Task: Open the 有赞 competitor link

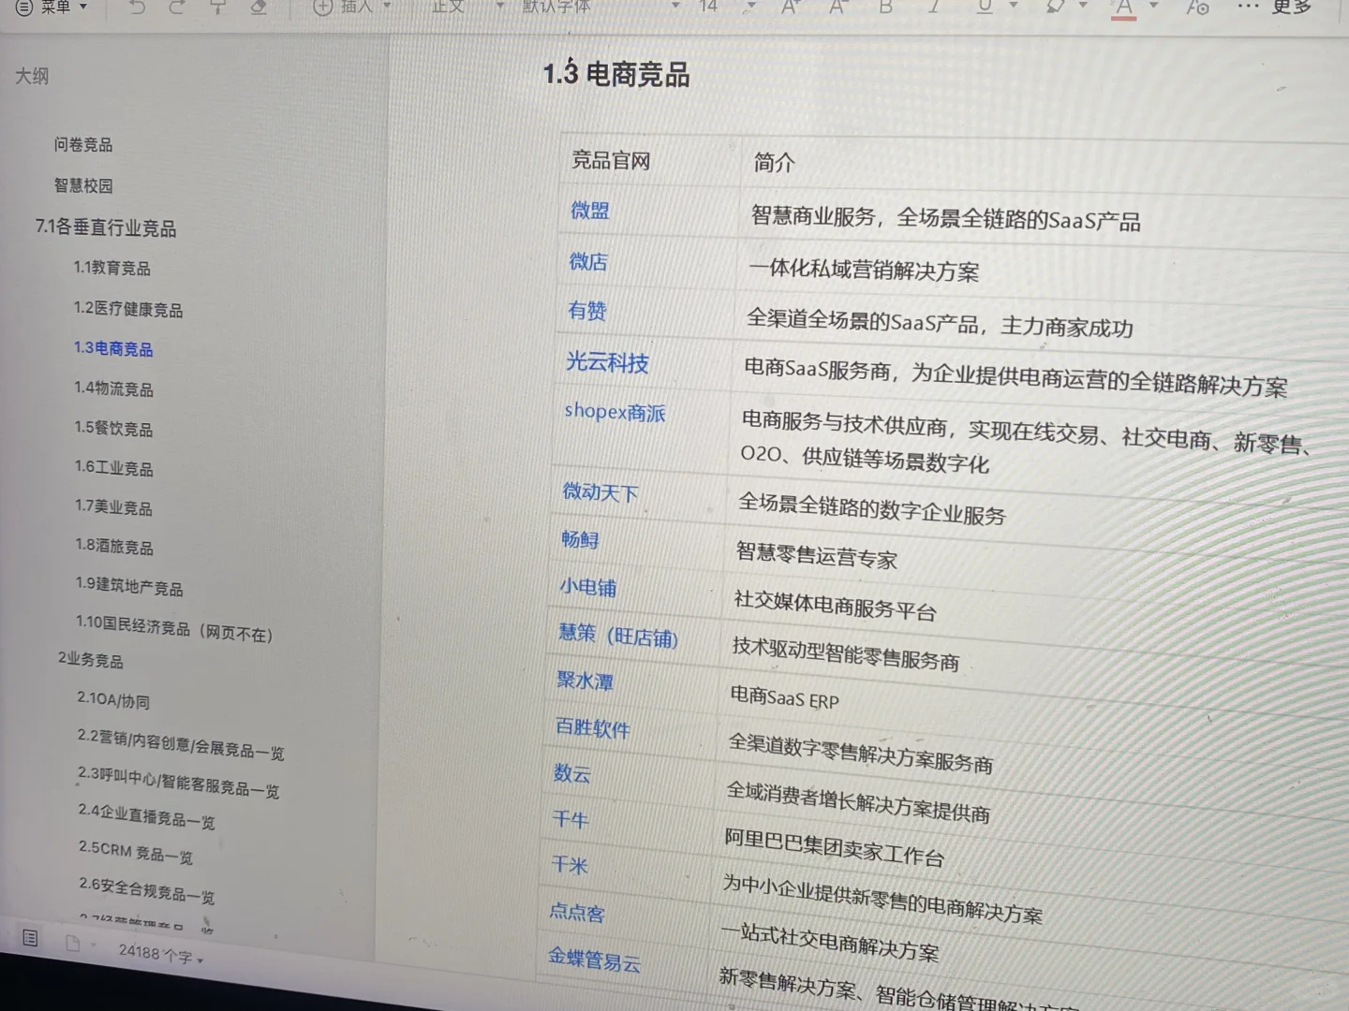Action: click(x=586, y=312)
